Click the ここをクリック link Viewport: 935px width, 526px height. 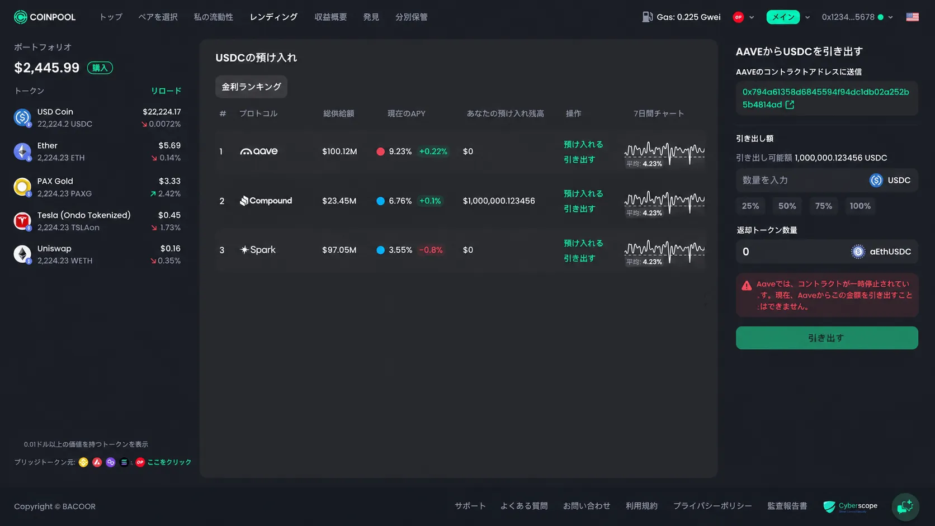(169, 462)
